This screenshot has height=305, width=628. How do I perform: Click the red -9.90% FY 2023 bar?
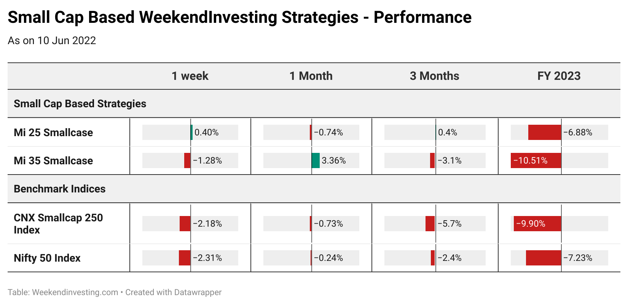coord(537,224)
